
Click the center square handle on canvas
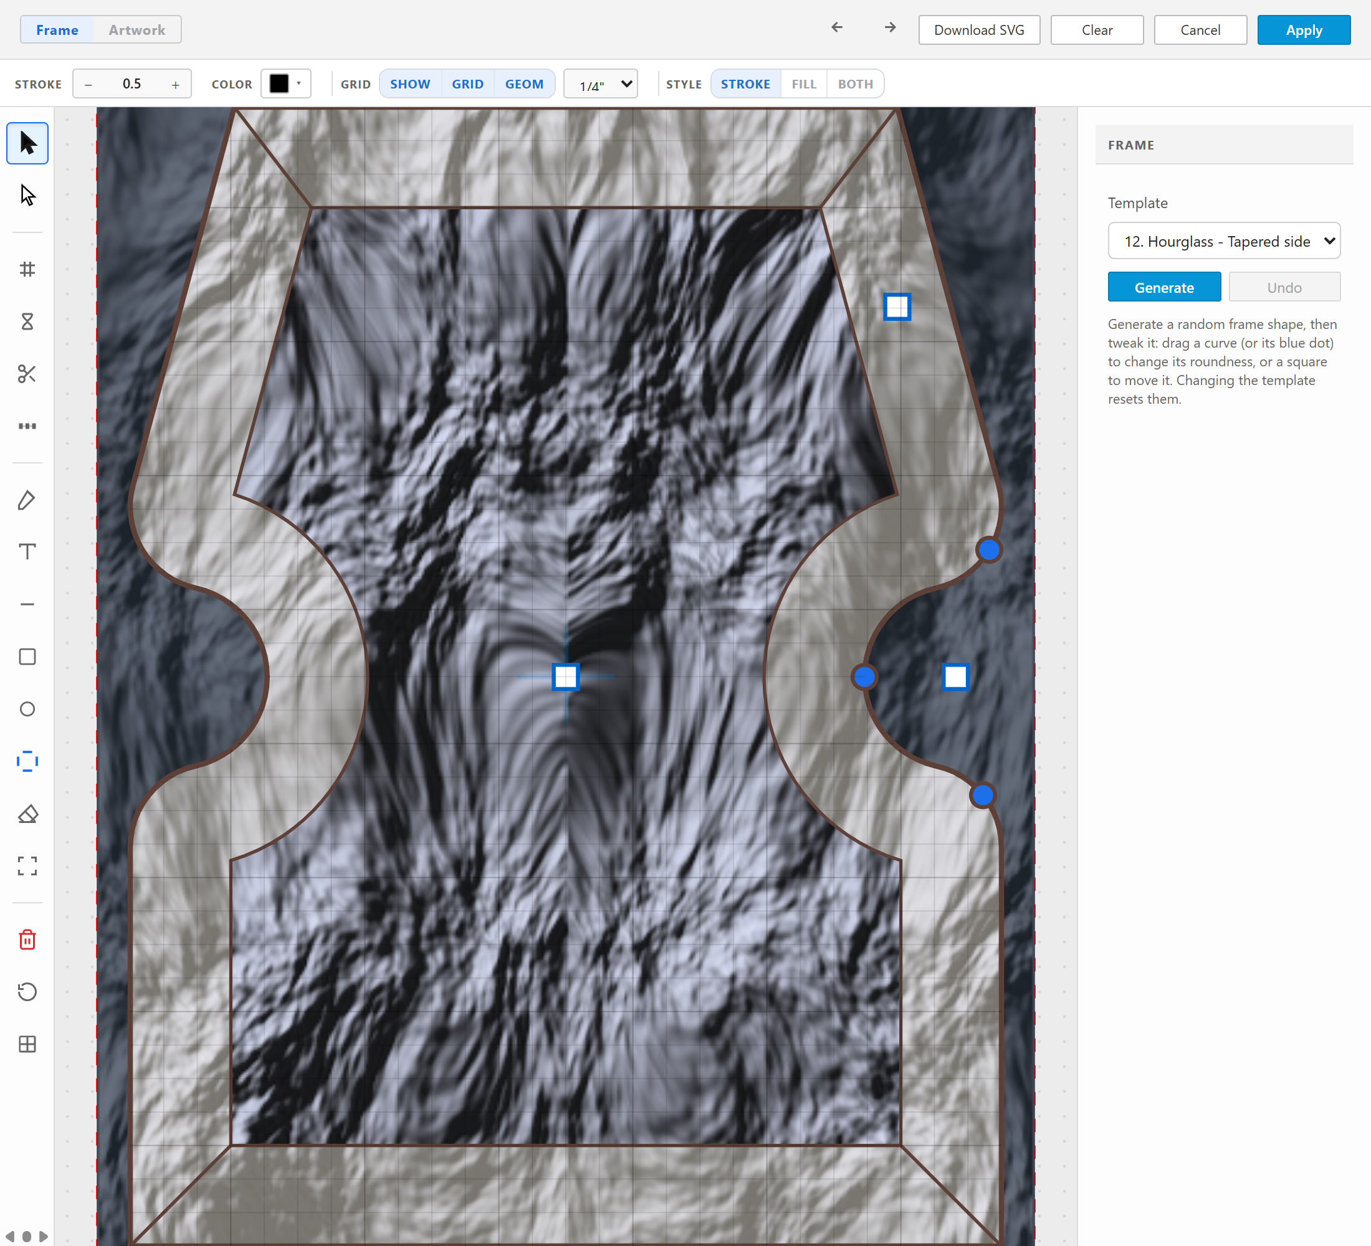[566, 677]
